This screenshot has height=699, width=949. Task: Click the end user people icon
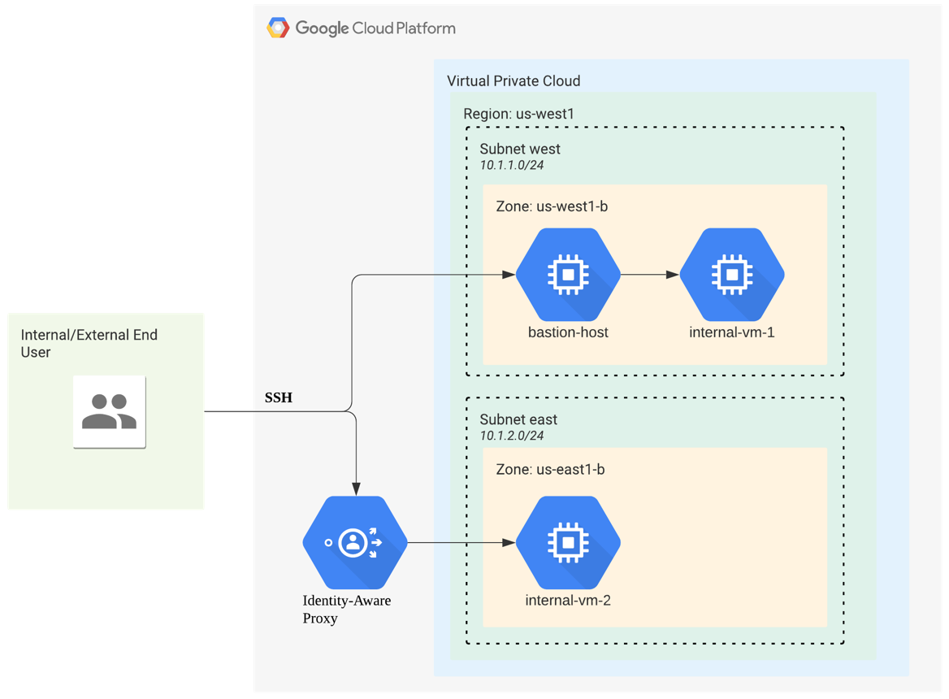(109, 410)
